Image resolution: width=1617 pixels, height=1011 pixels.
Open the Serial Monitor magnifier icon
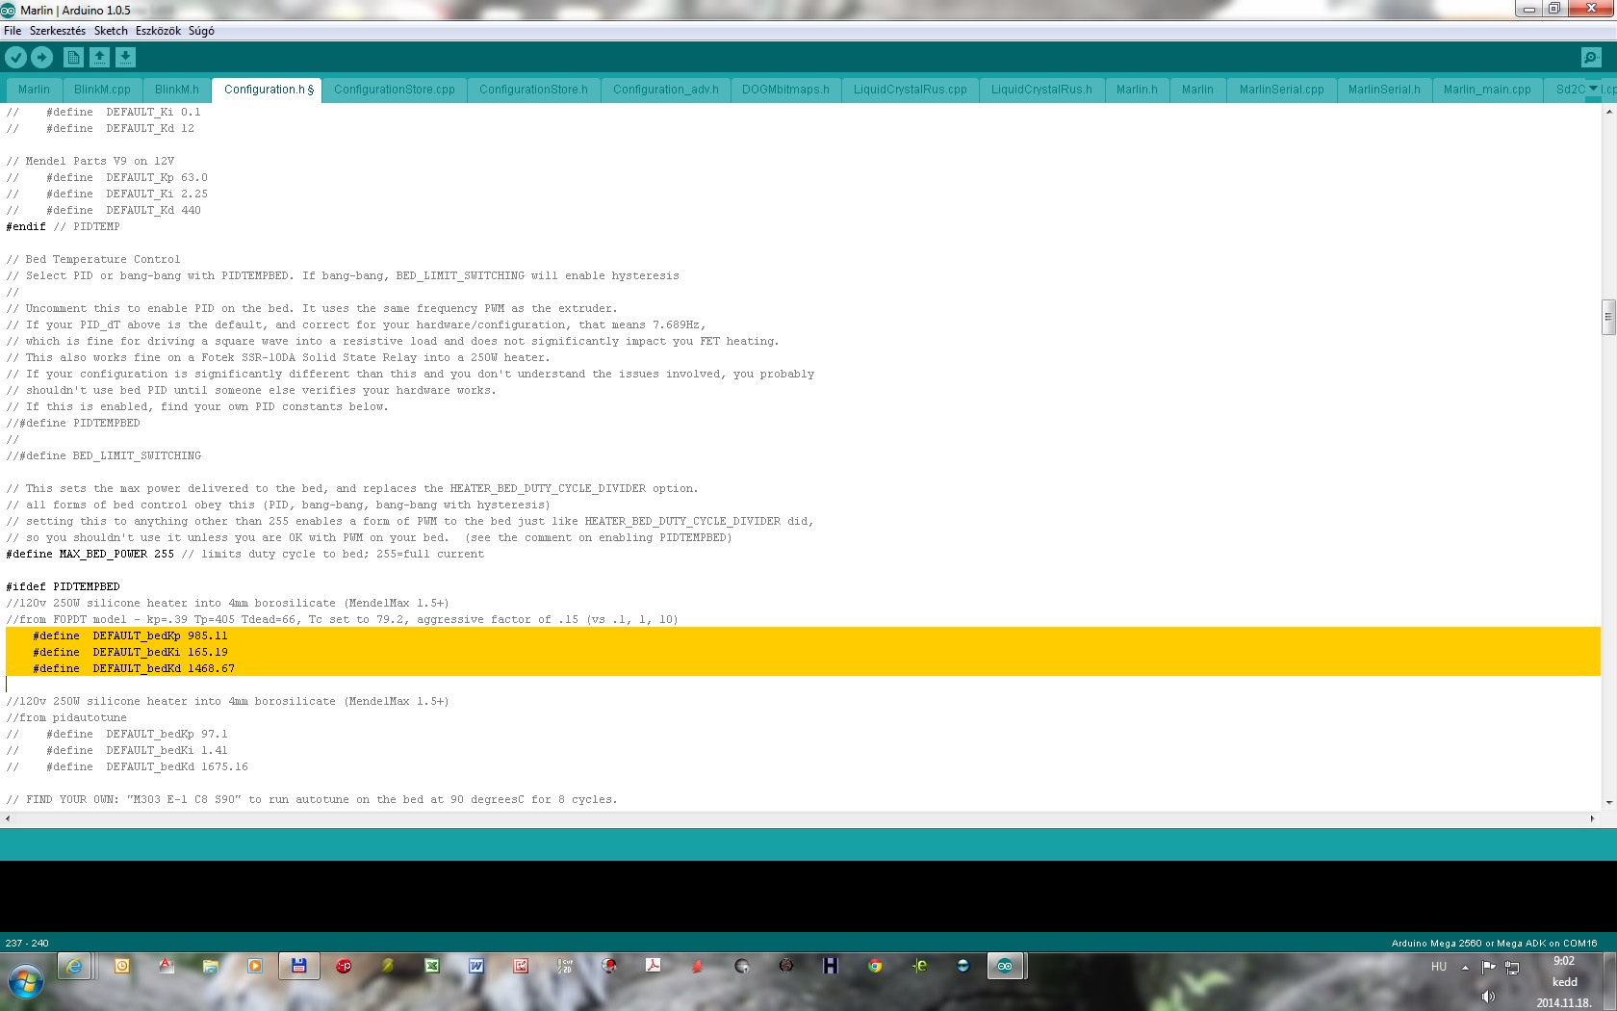point(1591,58)
